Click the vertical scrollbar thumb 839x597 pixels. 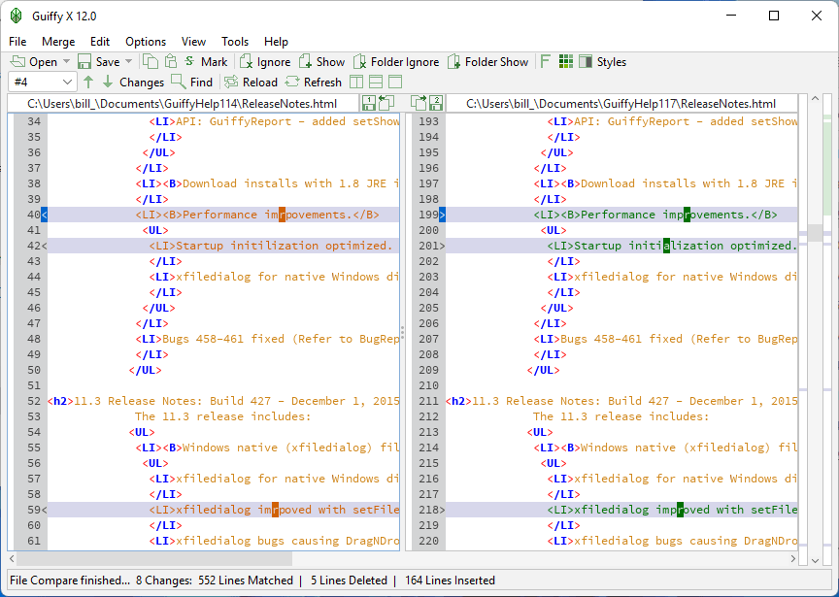(815, 233)
